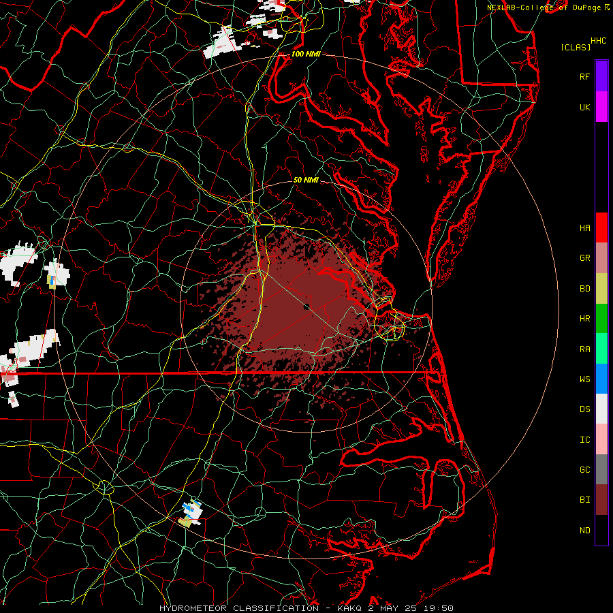613x613 pixels.
Task: Click the DS white legend swatch
Action: click(x=601, y=409)
